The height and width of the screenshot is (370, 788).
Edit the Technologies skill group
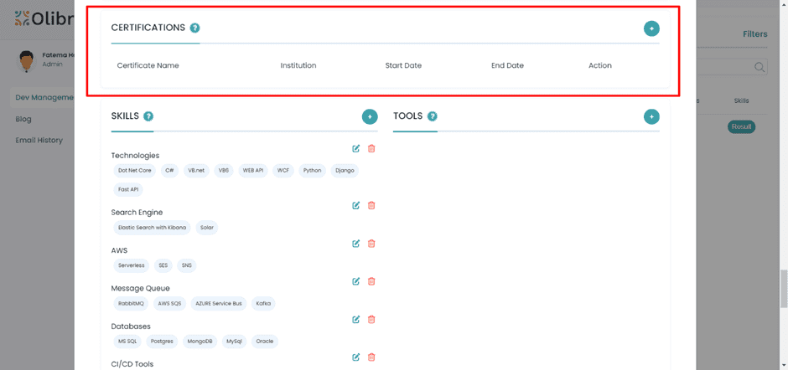356,148
